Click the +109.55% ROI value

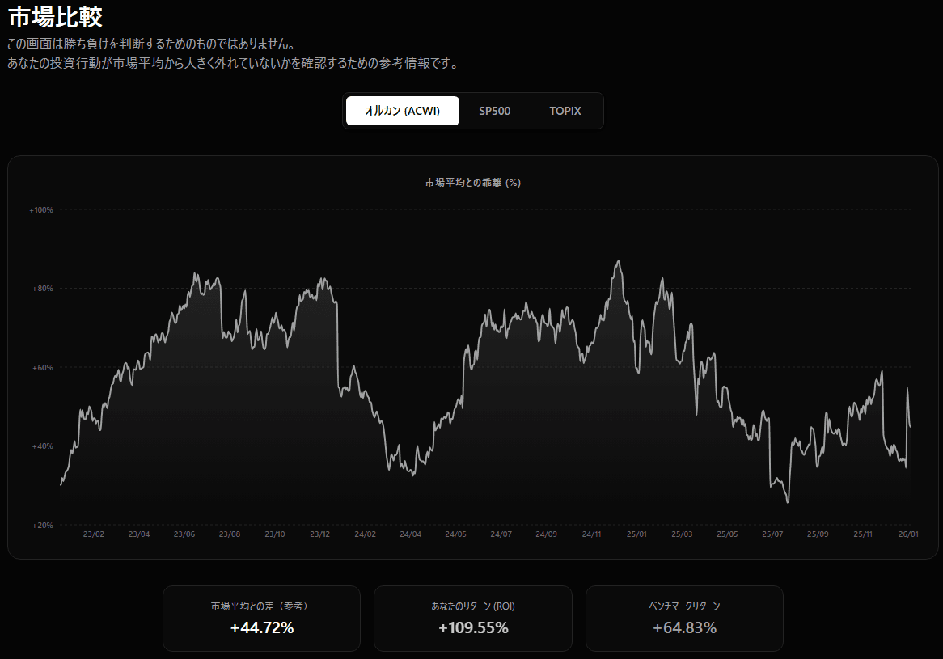pyautogui.click(x=472, y=627)
